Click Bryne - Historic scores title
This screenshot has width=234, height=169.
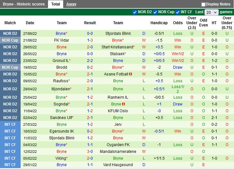(x=24, y=4)
